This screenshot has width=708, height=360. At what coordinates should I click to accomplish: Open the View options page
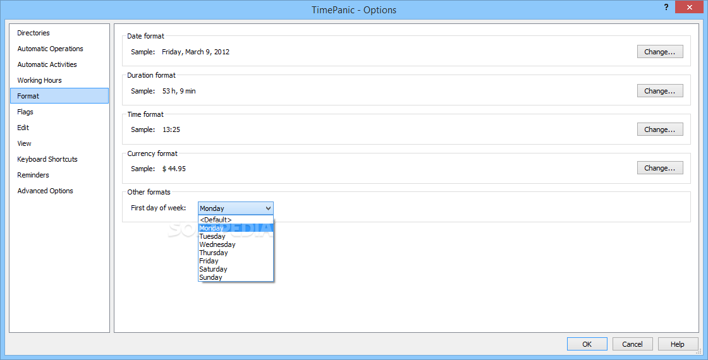[59, 143]
